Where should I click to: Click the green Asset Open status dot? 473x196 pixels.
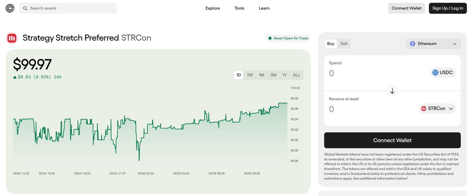[270, 38]
